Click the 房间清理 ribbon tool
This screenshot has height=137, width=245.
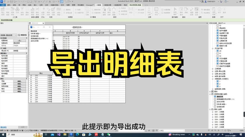[x=104, y=11]
